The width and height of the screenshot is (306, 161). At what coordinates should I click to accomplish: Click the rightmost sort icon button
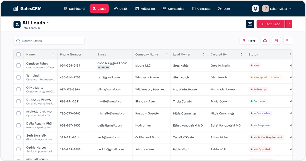(x=288, y=41)
